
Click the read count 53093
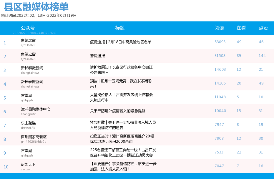click(220, 42)
